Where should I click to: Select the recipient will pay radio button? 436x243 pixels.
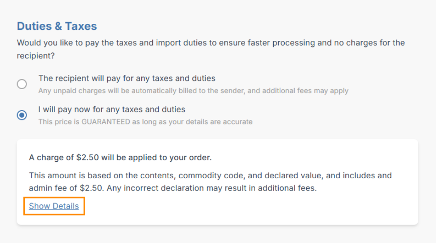point(22,84)
